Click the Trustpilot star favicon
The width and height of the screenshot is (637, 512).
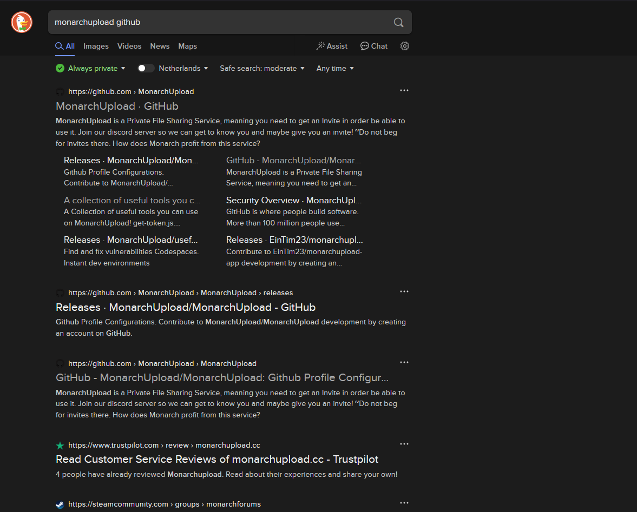[60, 445]
